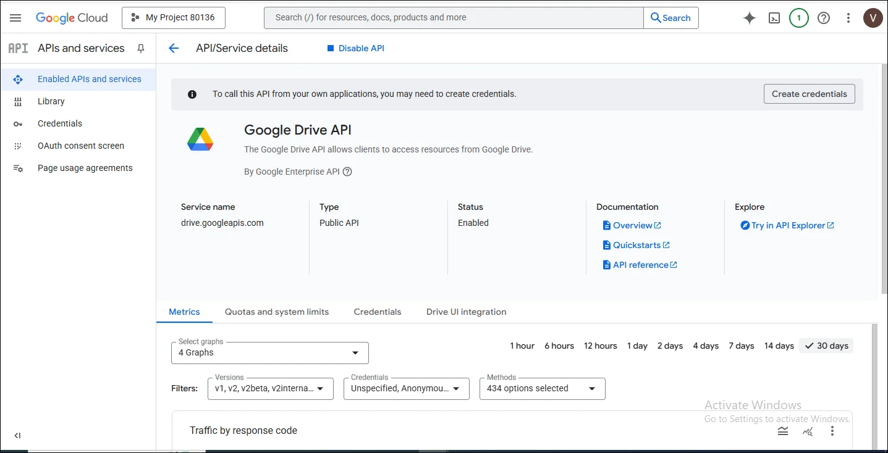This screenshot has width=888, height=453.
Task: Open the Quickstarts documentation link
Action: [x=636, y=245]
